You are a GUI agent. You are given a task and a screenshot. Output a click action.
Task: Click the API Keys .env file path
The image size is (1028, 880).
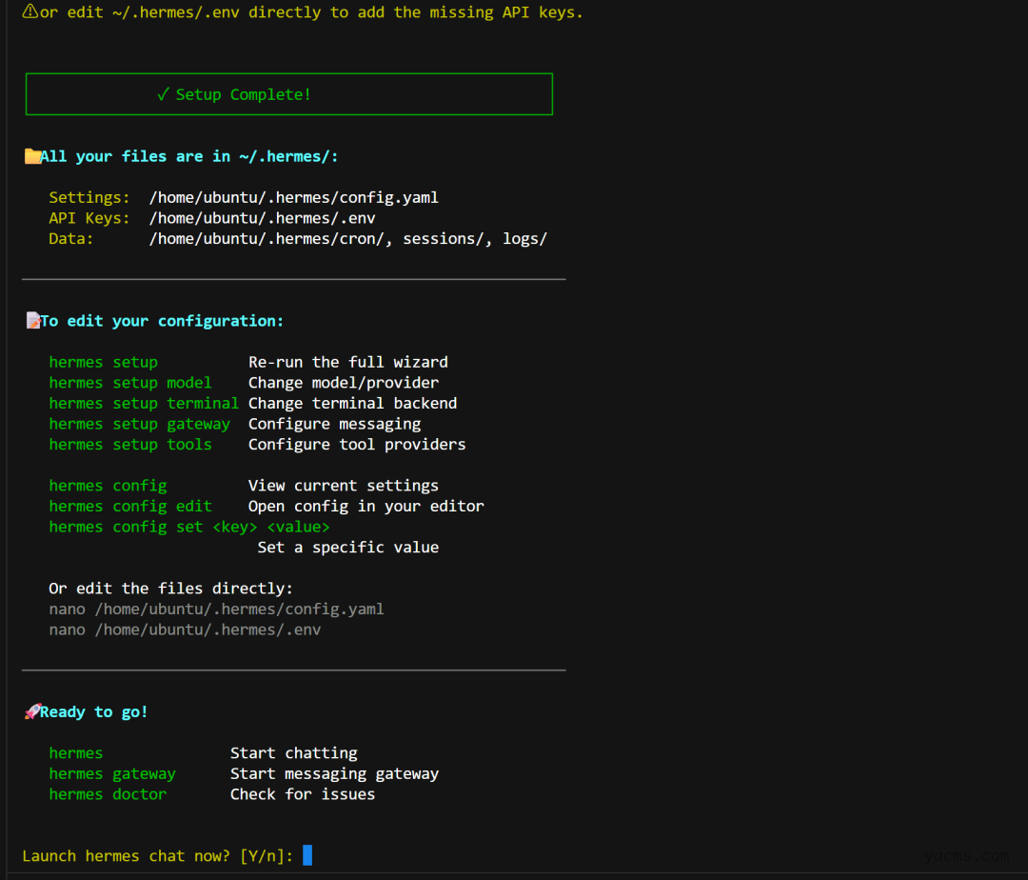pyautogui.click(x=262, y=218)
